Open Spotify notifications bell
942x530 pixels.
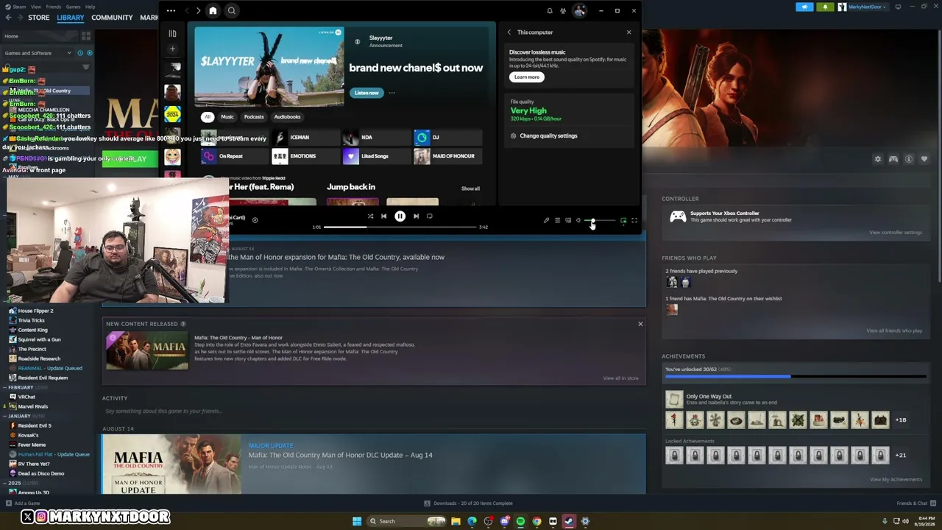coord(549,11)
